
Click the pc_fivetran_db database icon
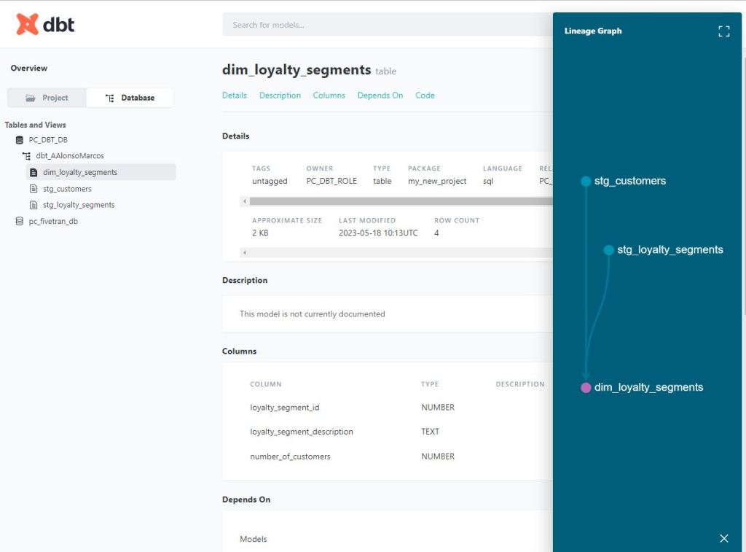point(20,222)
